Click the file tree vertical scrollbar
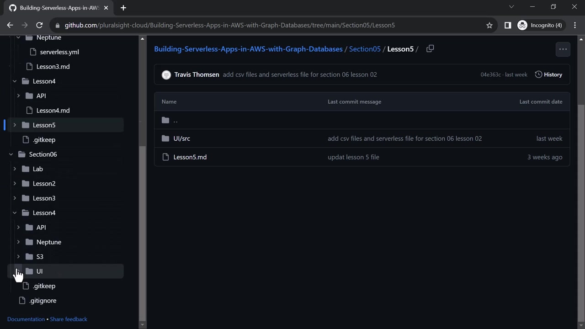The width and height of the screenshot is (585, 329). pyautogui.click(x=142, y=228)
